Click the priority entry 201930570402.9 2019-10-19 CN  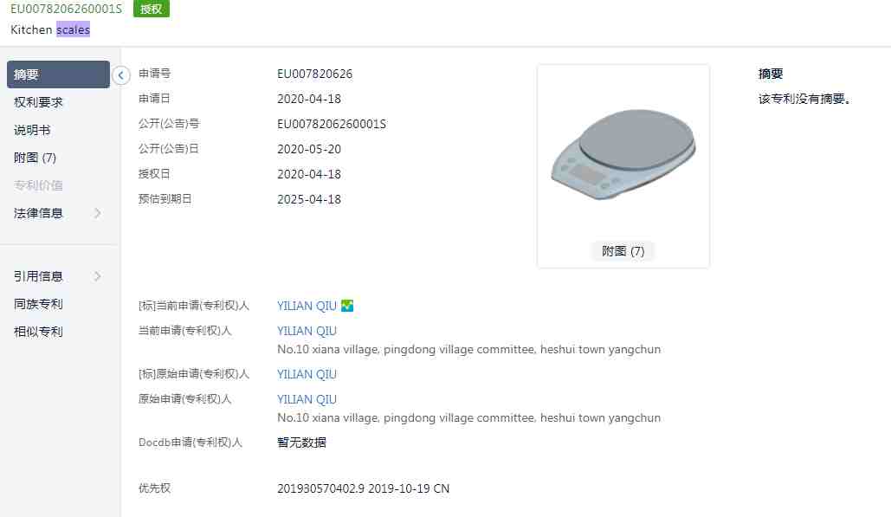(x=363, y=488)
